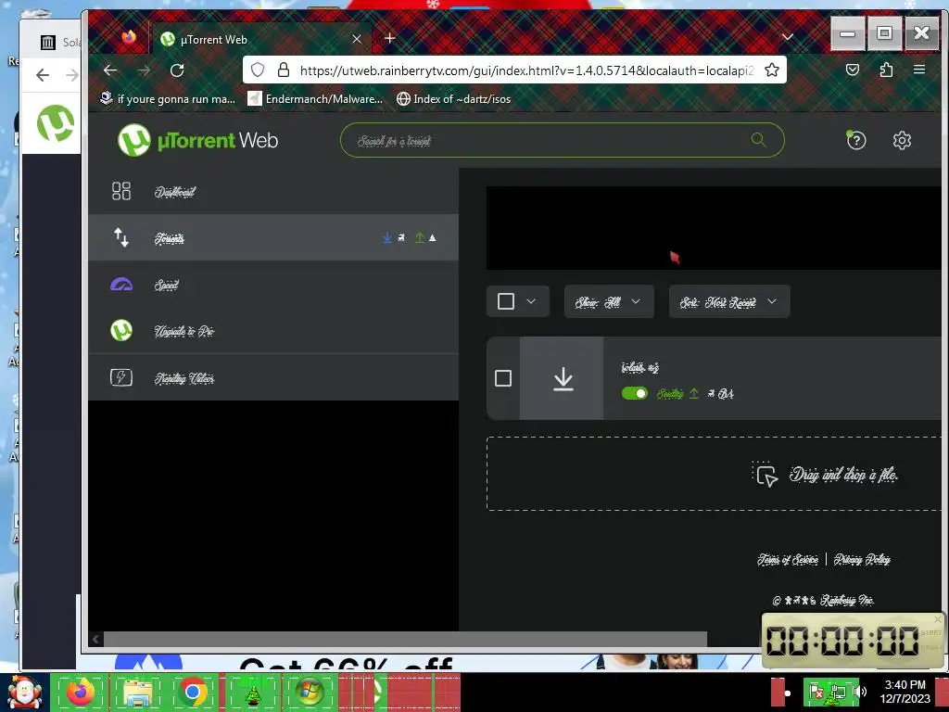Open the Firefox hamburger menu

coord(918,70)
